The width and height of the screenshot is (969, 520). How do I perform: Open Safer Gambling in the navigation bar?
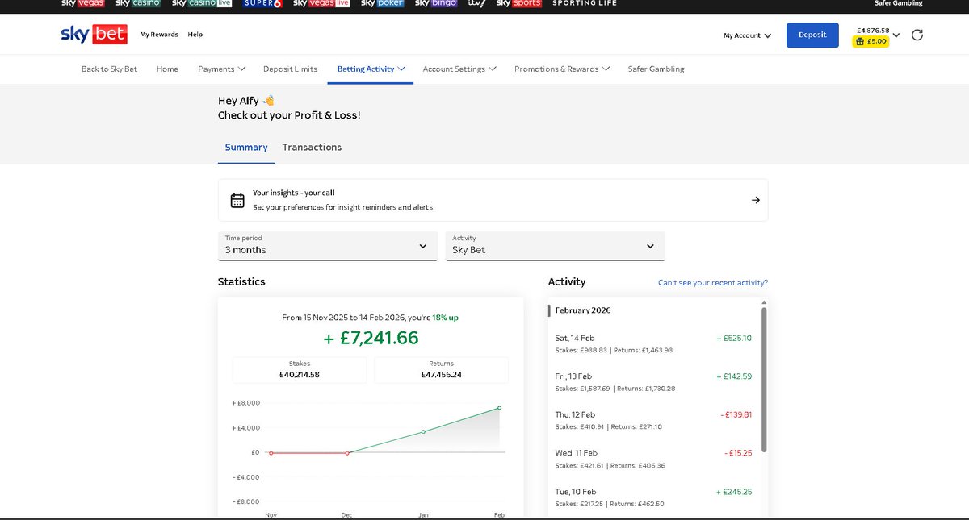point(656,69)
